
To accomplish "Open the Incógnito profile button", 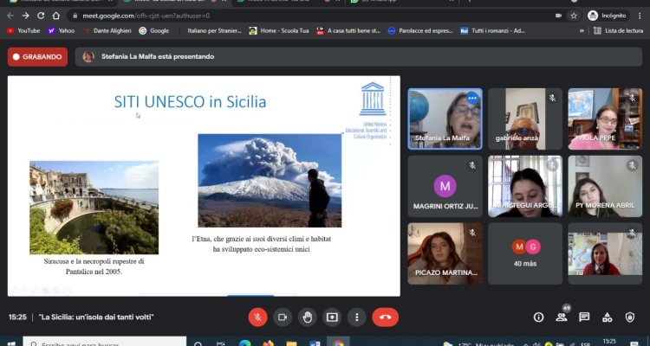I will pos(607,16).
